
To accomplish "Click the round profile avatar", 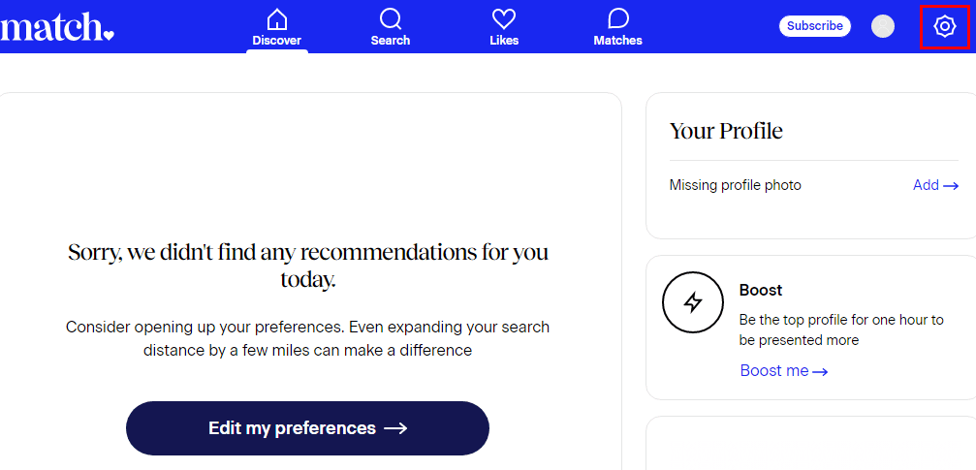I will tap(883, 26).
